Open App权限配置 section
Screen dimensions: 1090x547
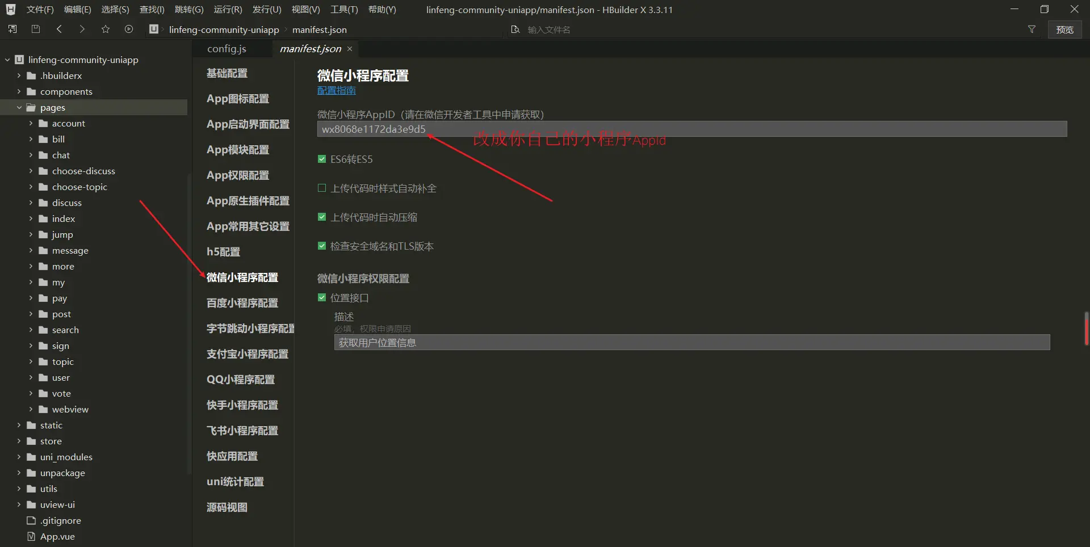click(x=238, y=175)
